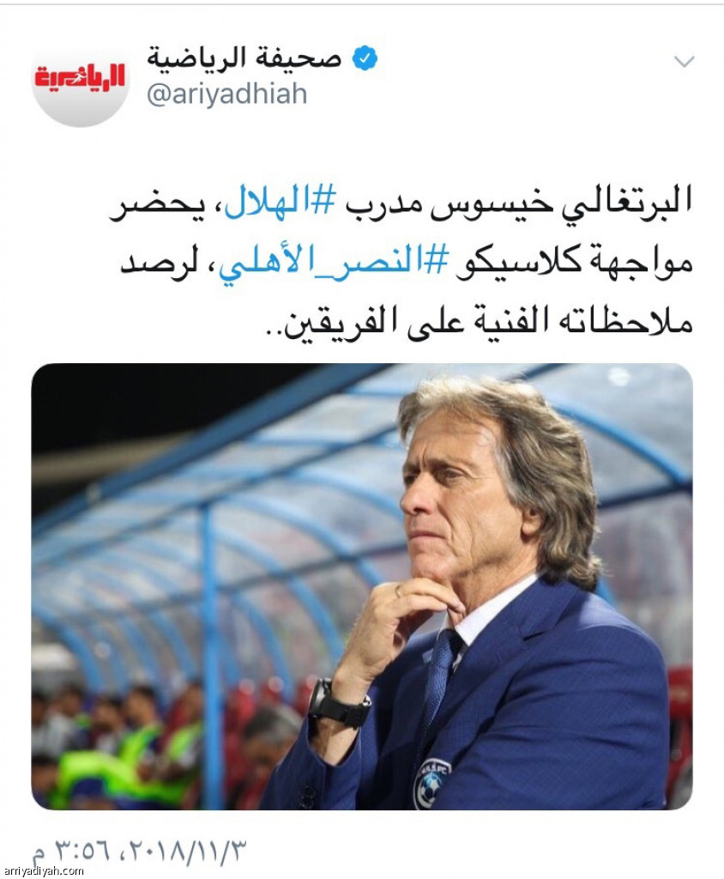
Task: Click the line ملاحظاته الفنية على الفريقين
Action: (480, 325)
